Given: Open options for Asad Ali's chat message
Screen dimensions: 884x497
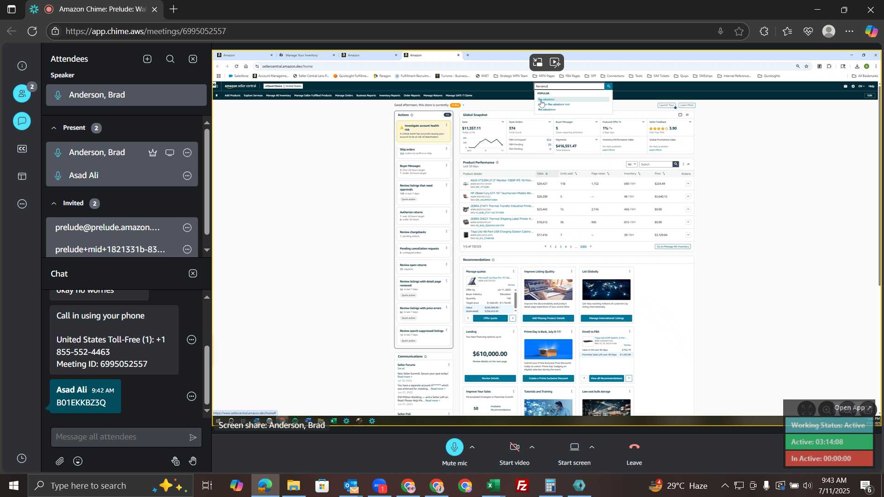Looking at the screenshot, I should [x=192, y=396].
